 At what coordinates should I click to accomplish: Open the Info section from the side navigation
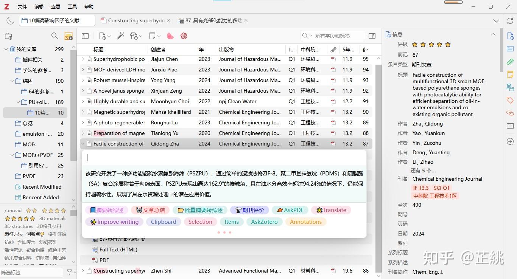click(x=510, y=36)
